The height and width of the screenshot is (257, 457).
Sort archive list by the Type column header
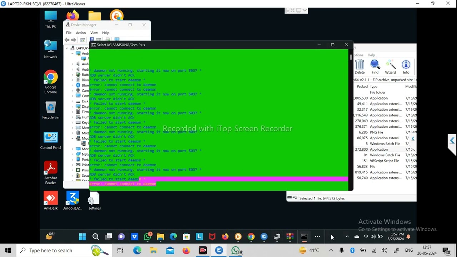coord(373,86)
